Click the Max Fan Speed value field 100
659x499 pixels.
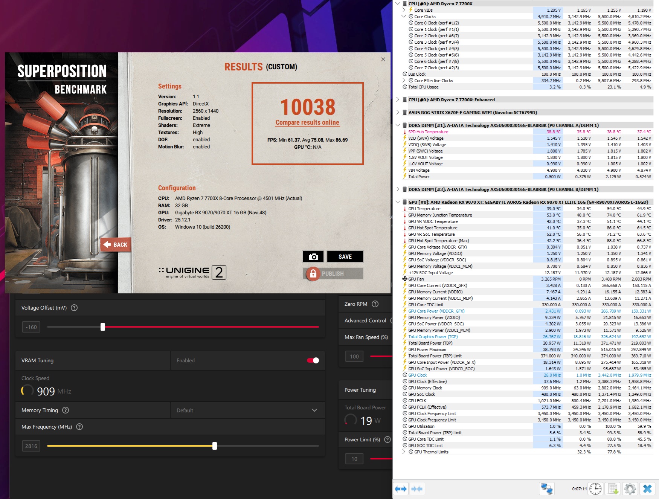[x=354, y=356]
